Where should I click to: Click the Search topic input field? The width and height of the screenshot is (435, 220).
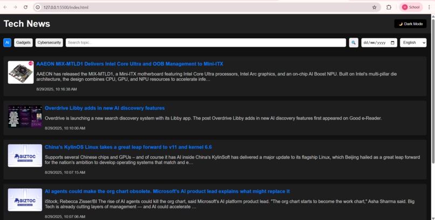(206, 42)
